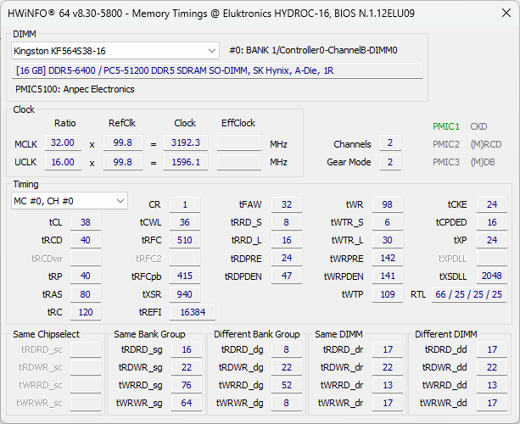Screen dimensions: 520x424
Task: Click the tRDPRE value 24
Action: pyautogui.click(x=287, y=258)
